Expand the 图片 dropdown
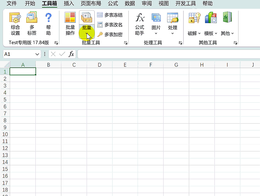The image size is (260, 196). (156, 33)
